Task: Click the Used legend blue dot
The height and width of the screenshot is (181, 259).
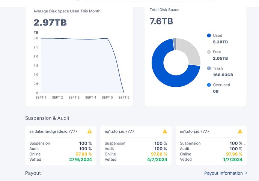Action: [x=209, y=36]
